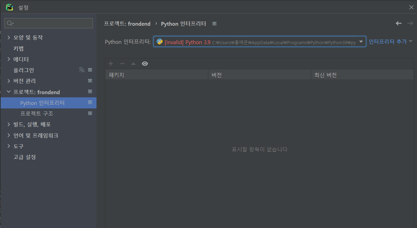This screenshot has width=417, height=228.
Task: Focus the settings search field
Action: tap(49, 23)
